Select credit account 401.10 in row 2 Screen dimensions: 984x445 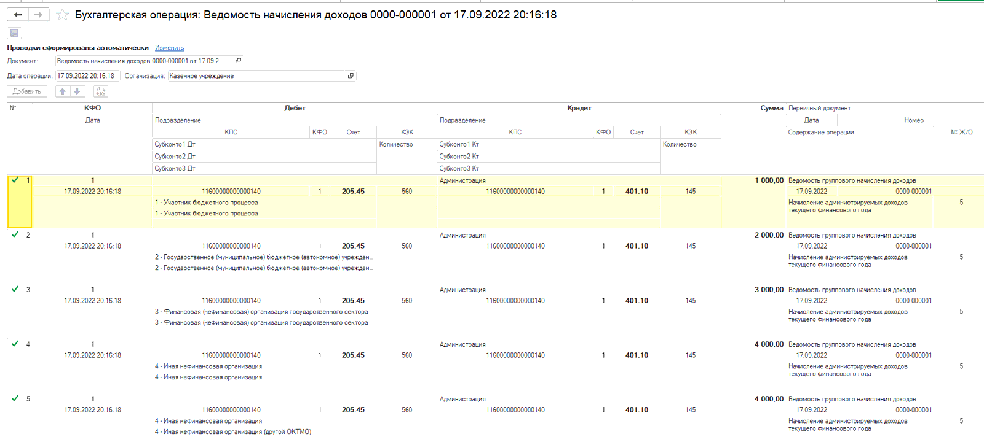(637, 246)
